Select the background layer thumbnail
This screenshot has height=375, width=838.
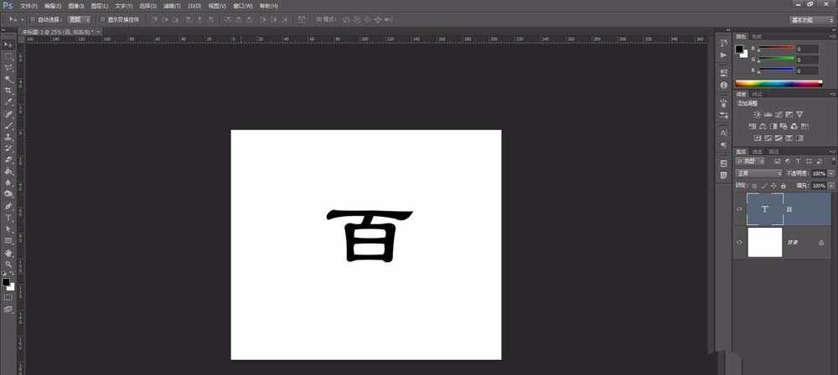pyautogui.click(x=764, y=242)
